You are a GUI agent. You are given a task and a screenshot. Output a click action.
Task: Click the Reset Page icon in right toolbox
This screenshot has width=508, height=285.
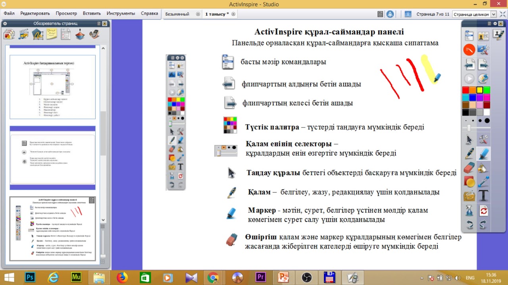[x=483, y=210]
